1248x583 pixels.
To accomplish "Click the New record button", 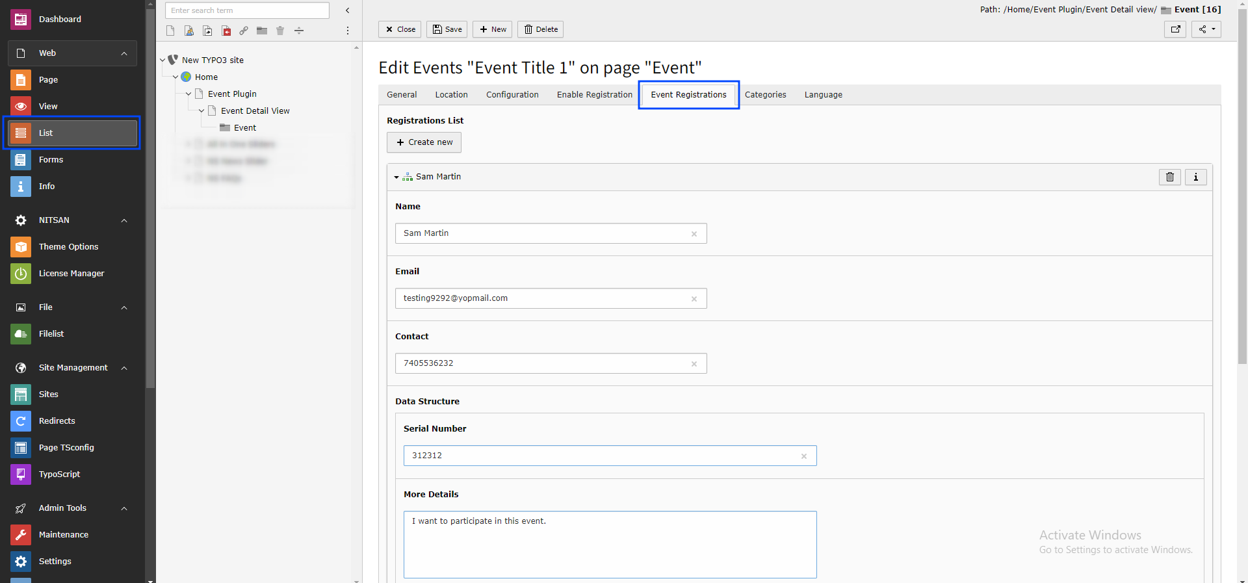I will 493,29.
